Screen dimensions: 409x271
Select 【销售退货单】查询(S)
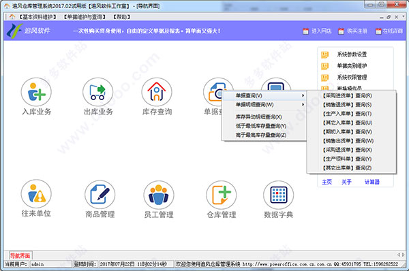tap(352, 105)
